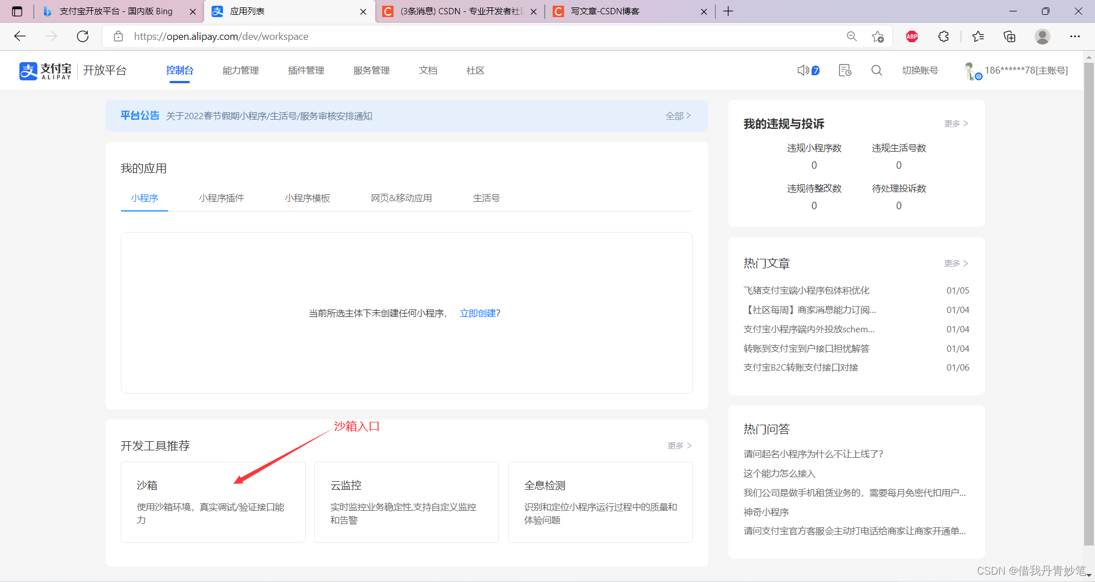This screenshot has height=582, width=1095.
Task: Open the 能力管理 nav item
Action: (x=241, y=70)
